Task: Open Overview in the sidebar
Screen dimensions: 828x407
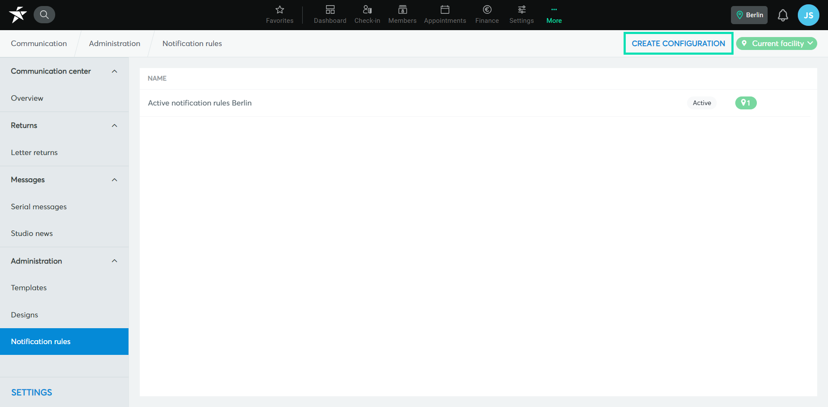Action: coord(64,98)
